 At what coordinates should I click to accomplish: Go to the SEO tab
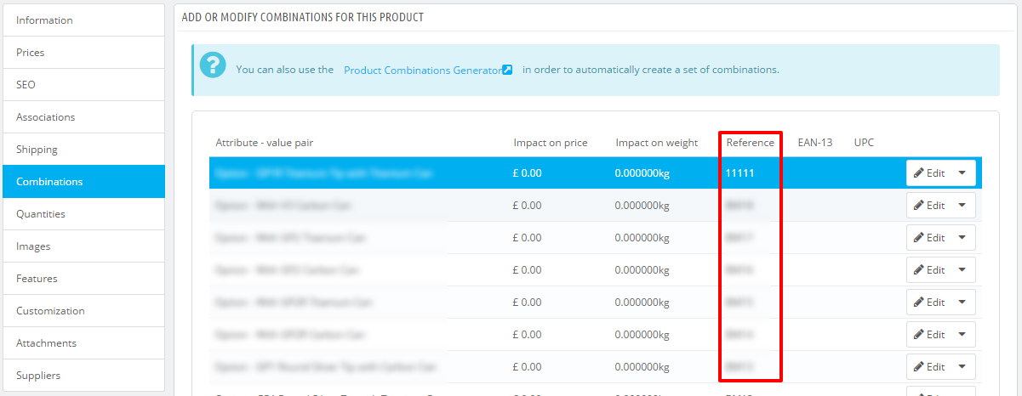(83, 85)
